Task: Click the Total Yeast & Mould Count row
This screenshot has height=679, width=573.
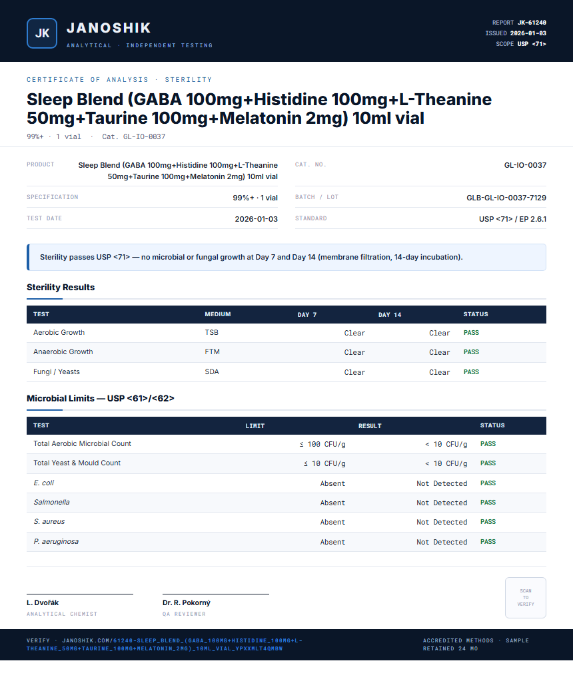Action: click(x=286, y=464)
